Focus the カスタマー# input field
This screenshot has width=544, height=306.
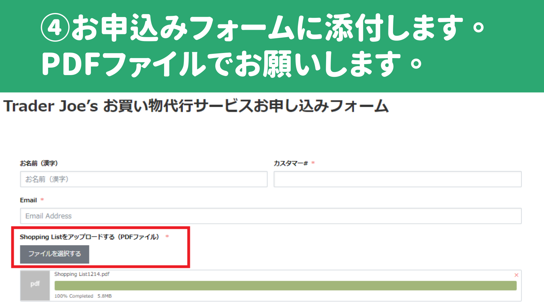[x=398, y=179]
